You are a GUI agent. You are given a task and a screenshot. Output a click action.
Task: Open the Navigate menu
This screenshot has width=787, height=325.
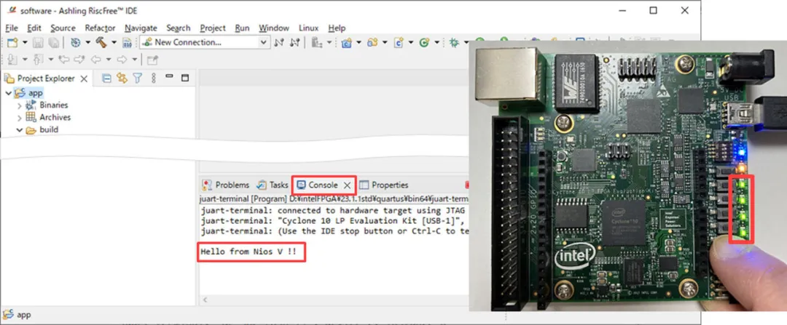point(141,28)
